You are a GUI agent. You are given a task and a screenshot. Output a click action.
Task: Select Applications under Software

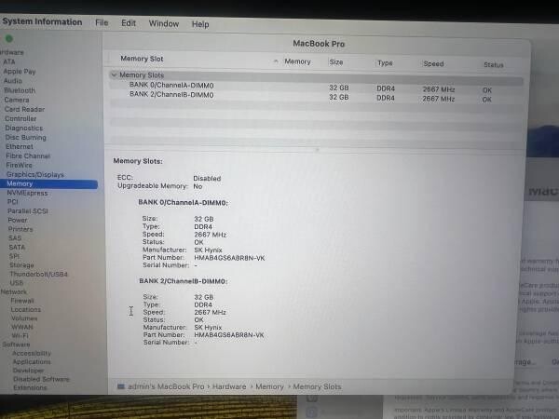(x=32, y=361)
